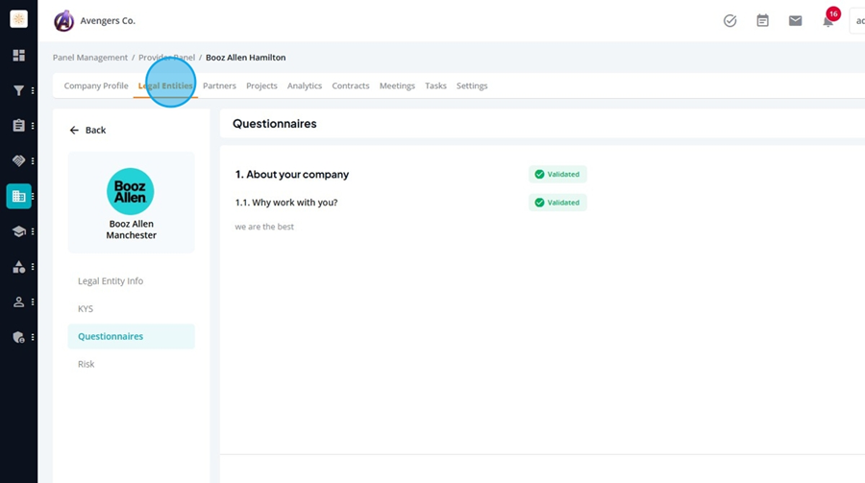The height and width of the screenshot is (483, 865).
Task: Expand submenu dots next to graduation cap icon
Action: pyautogui.click(x=33, y=231)
